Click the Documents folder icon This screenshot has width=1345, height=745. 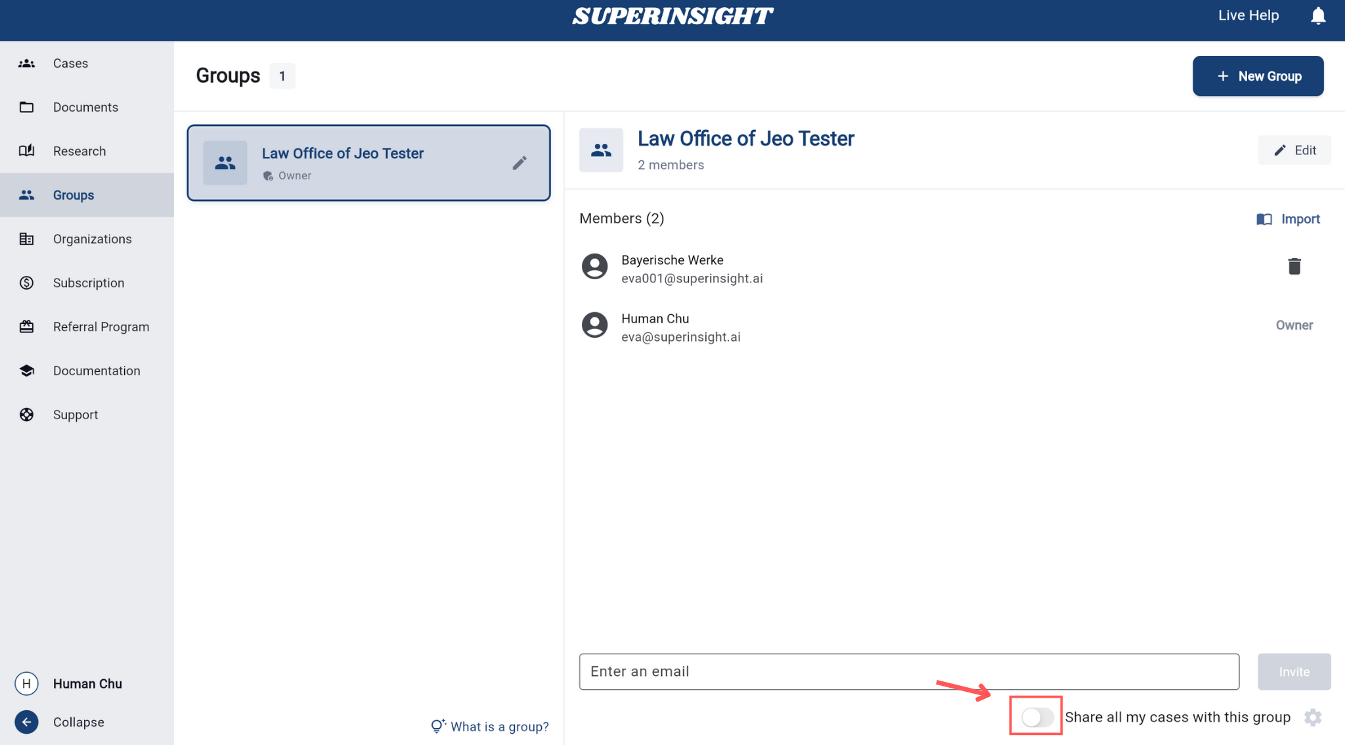click(26, 107)
